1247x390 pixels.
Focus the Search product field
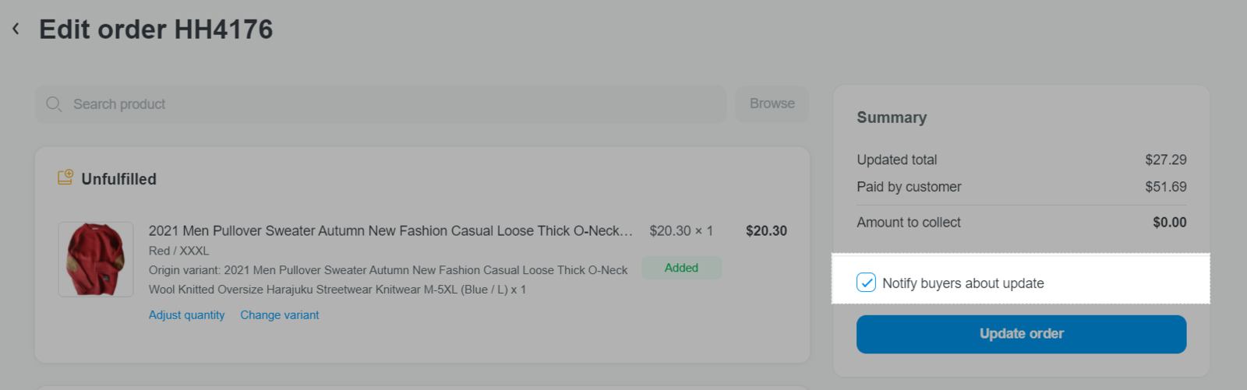pos(380,104)
